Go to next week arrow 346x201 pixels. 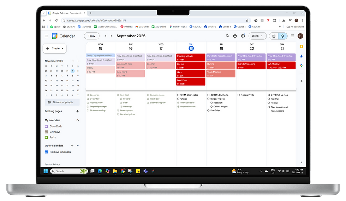point(111,36)
